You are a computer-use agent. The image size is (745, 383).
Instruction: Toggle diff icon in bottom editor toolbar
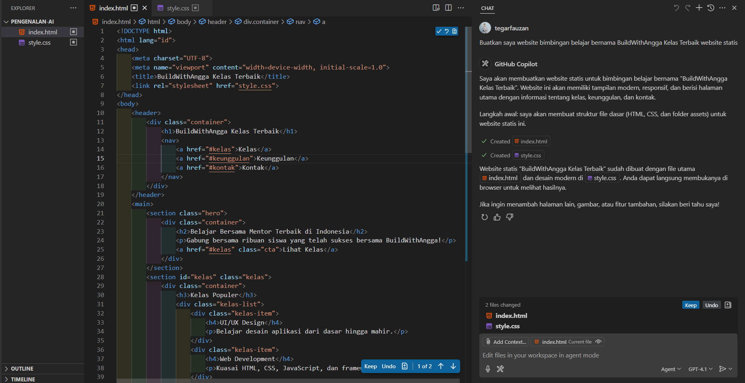tap(405, 366)
